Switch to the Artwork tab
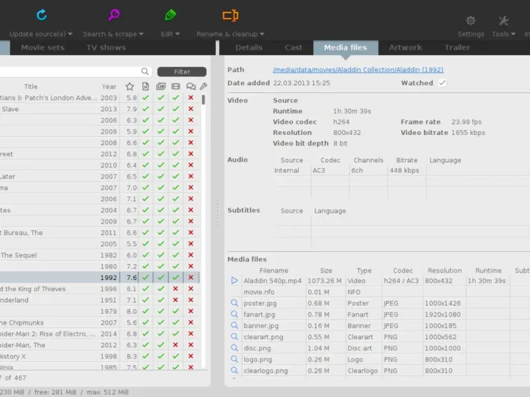This screenshot has width=530, height=397. 405,48
